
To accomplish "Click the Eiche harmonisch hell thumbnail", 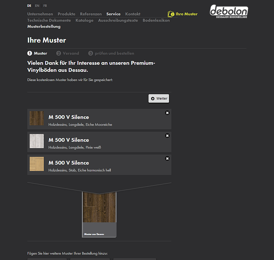I will pos(37,164).
